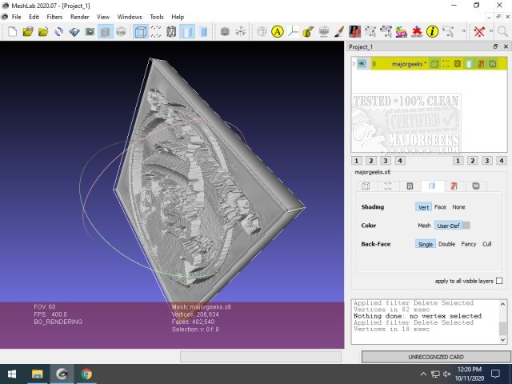Image resolution: width=512 pixels, height=384 pixels.
Task: Expand the toolbar overflow chevron
Action: coord(463,32)
